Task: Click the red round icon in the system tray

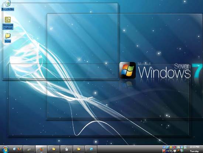Action: pyautogui.click(x=175, y=147)
